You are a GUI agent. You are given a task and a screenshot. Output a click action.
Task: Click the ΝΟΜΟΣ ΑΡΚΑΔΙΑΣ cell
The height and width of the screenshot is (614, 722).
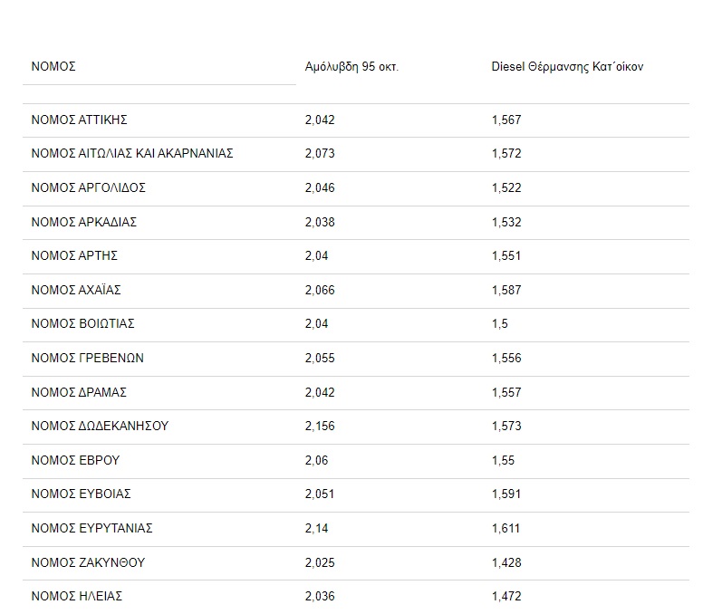click(83, 222)
